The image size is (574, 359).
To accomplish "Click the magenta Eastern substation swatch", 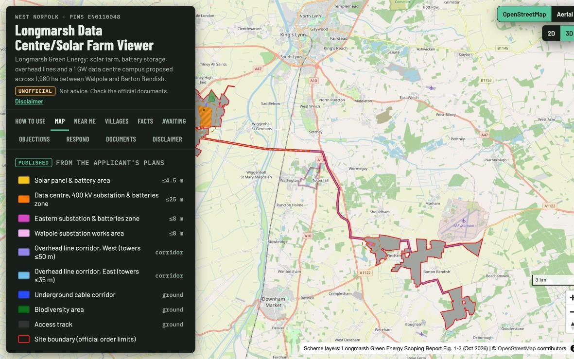I will point(24,218).
